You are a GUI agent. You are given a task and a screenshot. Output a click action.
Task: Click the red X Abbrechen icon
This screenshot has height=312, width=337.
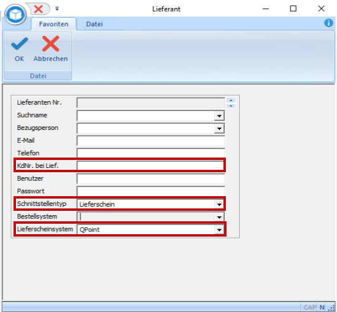pyautogui.click(x=50, y=44)
